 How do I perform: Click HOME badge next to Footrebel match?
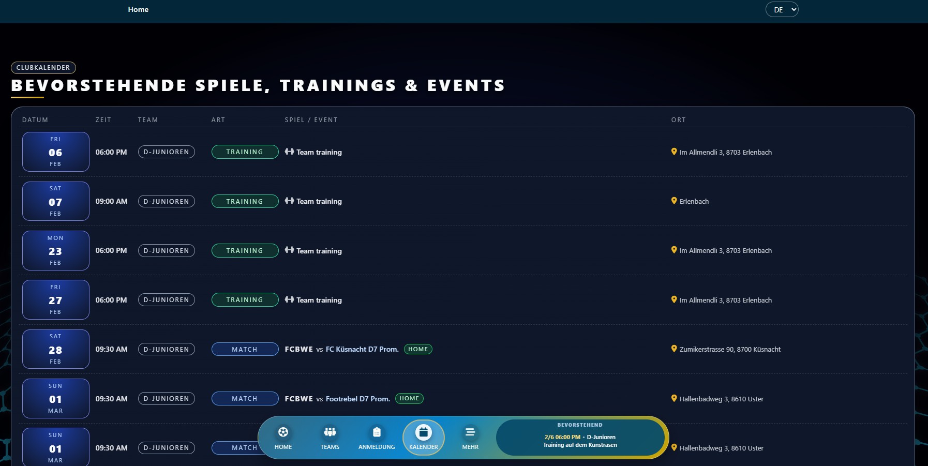[x=410, y=398]
